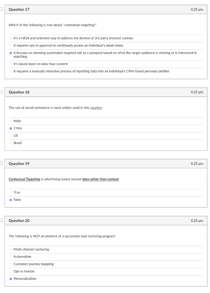
Task: Flag Question 19 with its bookmark icon
Action: click(1, 164)
